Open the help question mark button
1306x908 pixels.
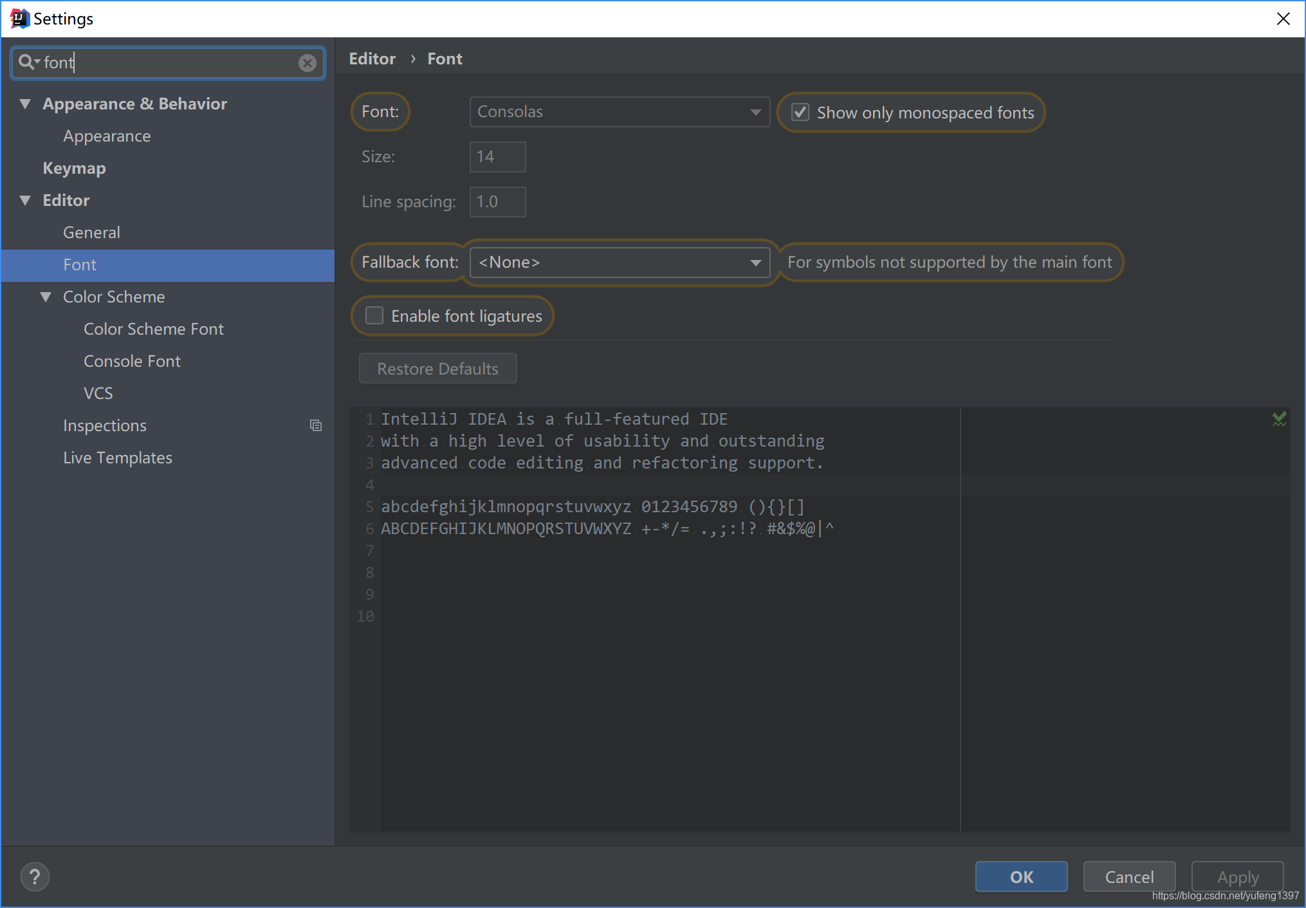35,876
